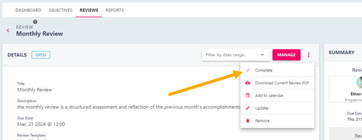
Task: Click the pink MANAGE button
Action: point(286,55)
